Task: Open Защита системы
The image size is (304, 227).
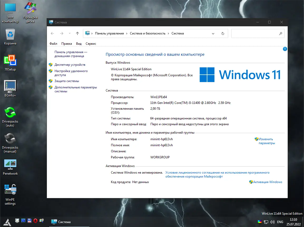Action: [67, 81]
